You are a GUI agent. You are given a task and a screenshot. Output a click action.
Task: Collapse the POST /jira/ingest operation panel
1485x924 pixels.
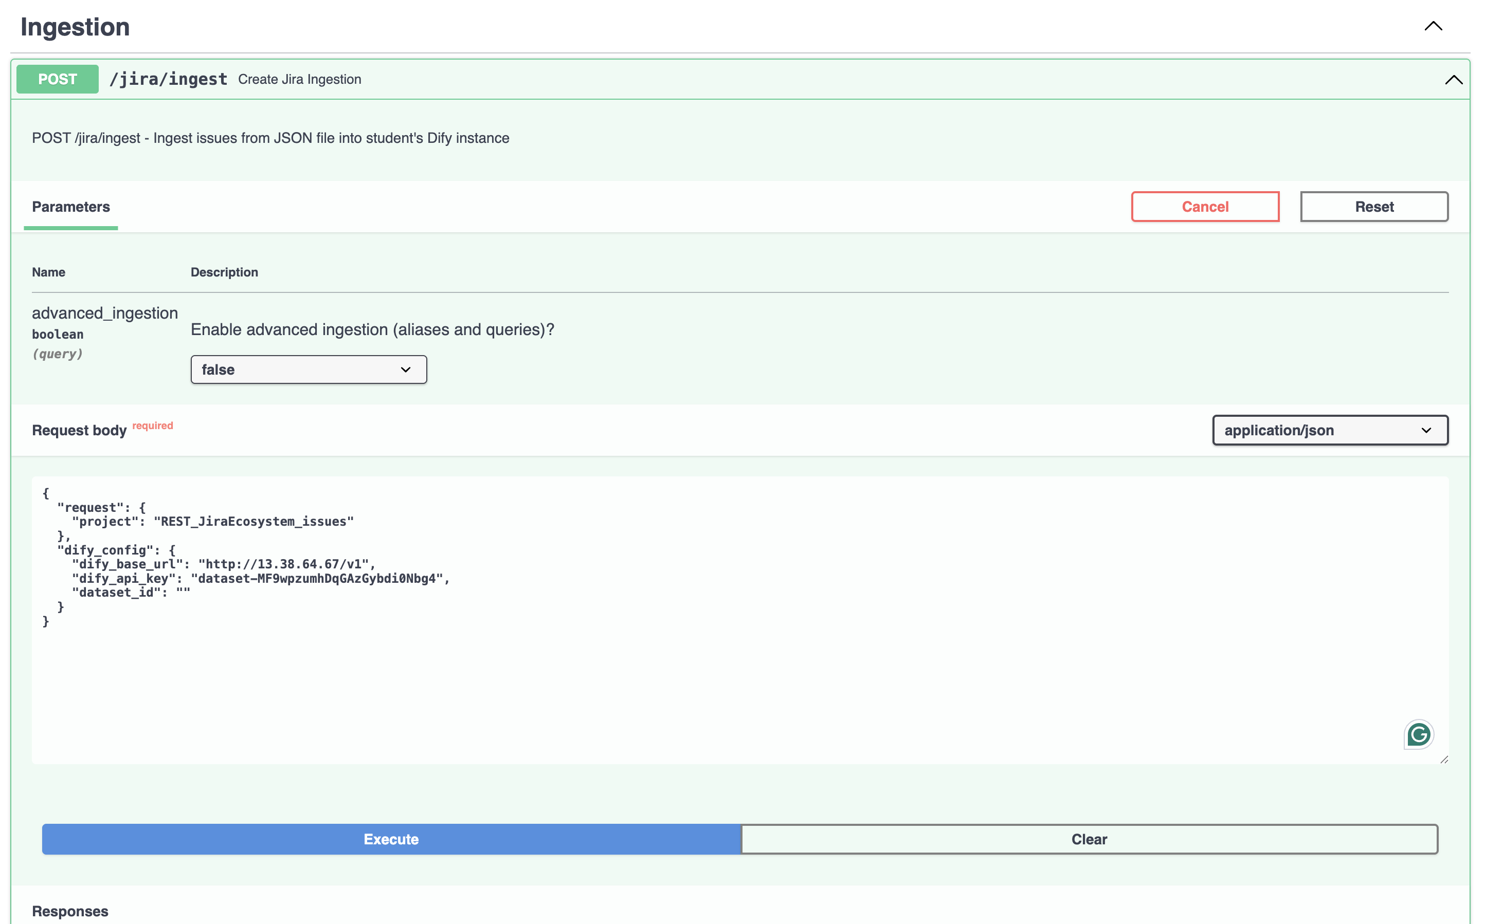tap(1453, 80)
